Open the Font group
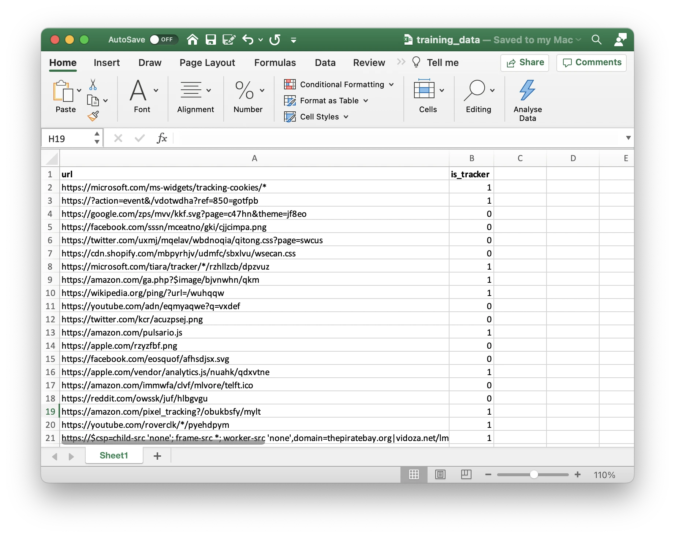Image resolution: width=675 pixels, height=537 pixels. tap(142, 97)
